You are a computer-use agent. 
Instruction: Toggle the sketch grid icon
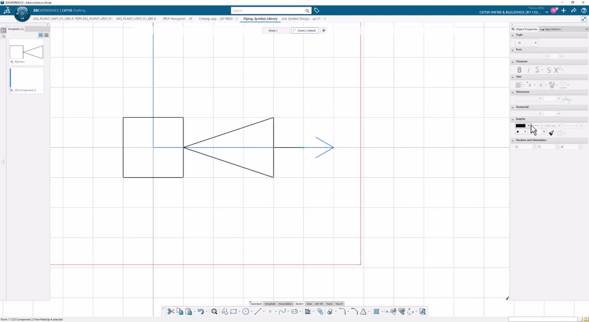(x=376, y=312)
